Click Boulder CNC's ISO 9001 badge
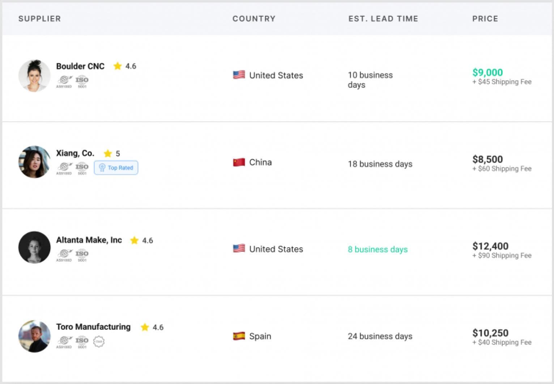The width and height of the screenshot is (554, 384). point(82,81)
